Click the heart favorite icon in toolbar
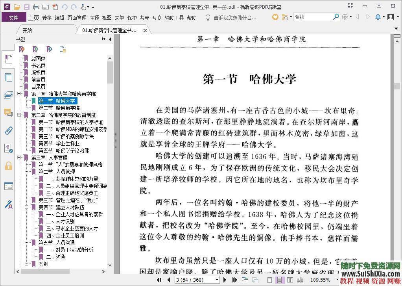Screen dimensions: 402x286 coord(275,17)
